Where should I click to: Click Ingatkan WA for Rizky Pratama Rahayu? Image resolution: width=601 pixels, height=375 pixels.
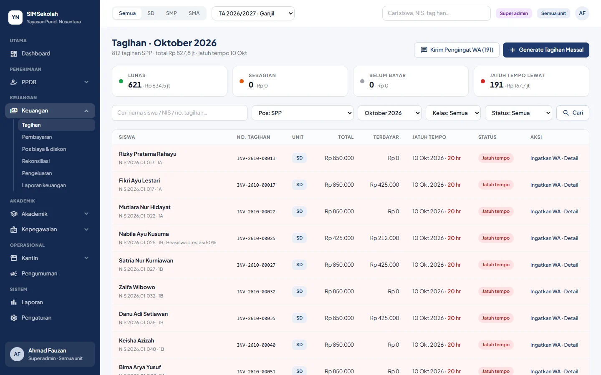coord(545,158)
